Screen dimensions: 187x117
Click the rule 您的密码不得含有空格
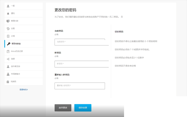pyautogui.click(x=125, y=66)
